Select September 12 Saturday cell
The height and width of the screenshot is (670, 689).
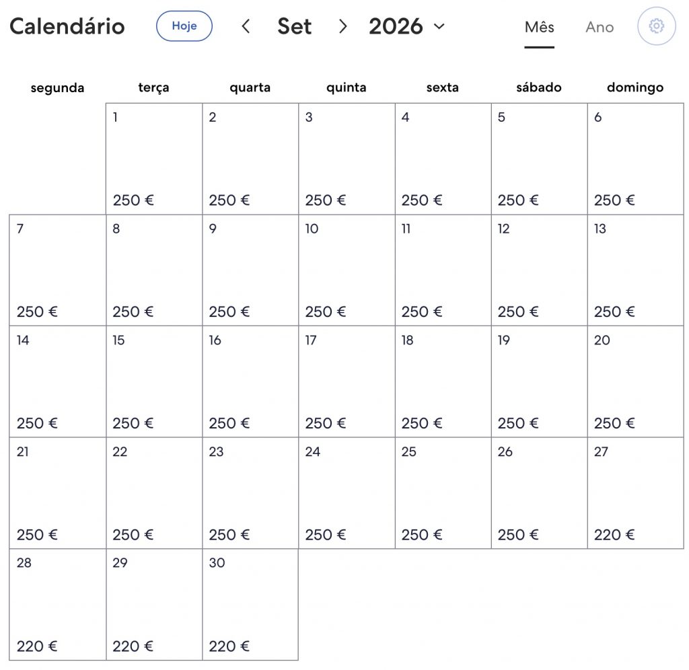(x=539, y=270)
